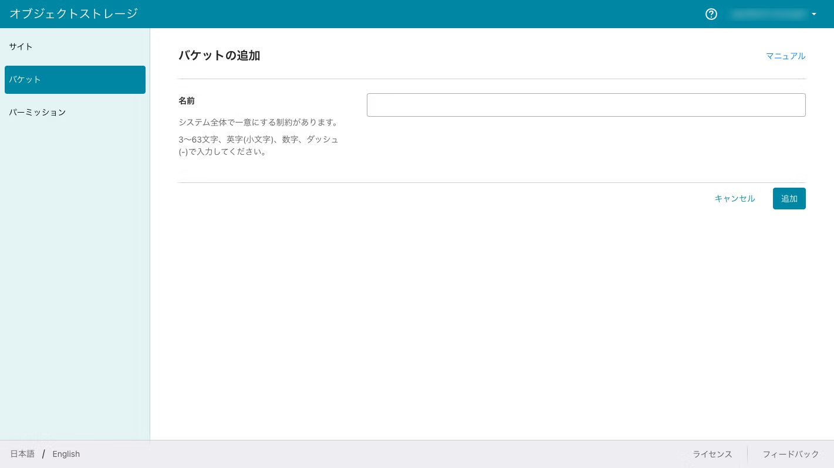Open パーミッション in the sidebar
834x468 pixels.
(x=38, y=112)
